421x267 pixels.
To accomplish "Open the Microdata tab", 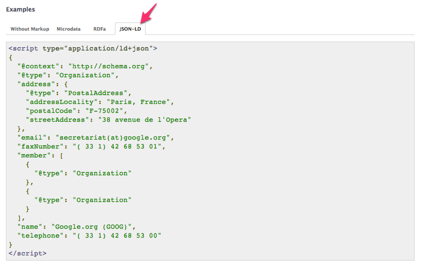I will pos(68,29).
